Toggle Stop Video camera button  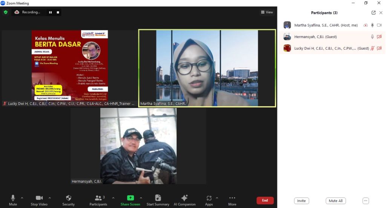[39, 198]
